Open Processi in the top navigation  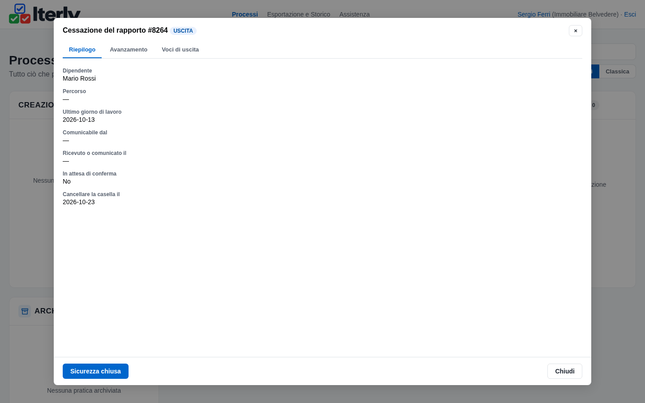[x=245, y=14]
